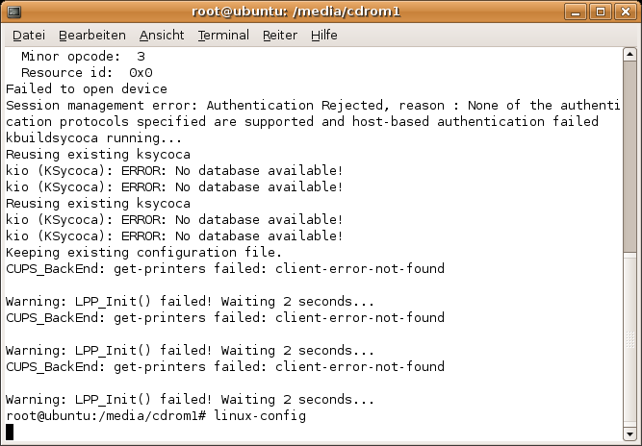642x446 pixels.
Task: Click the window title text root@ubuntu: /media/cdrom1
Action: (321, 12)
